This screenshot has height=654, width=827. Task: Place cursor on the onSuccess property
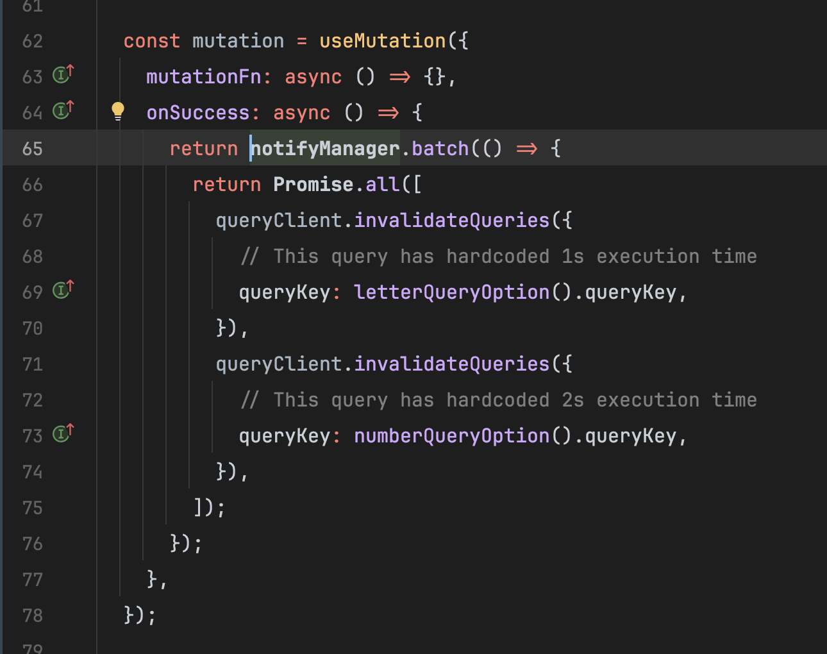point(198,113)
